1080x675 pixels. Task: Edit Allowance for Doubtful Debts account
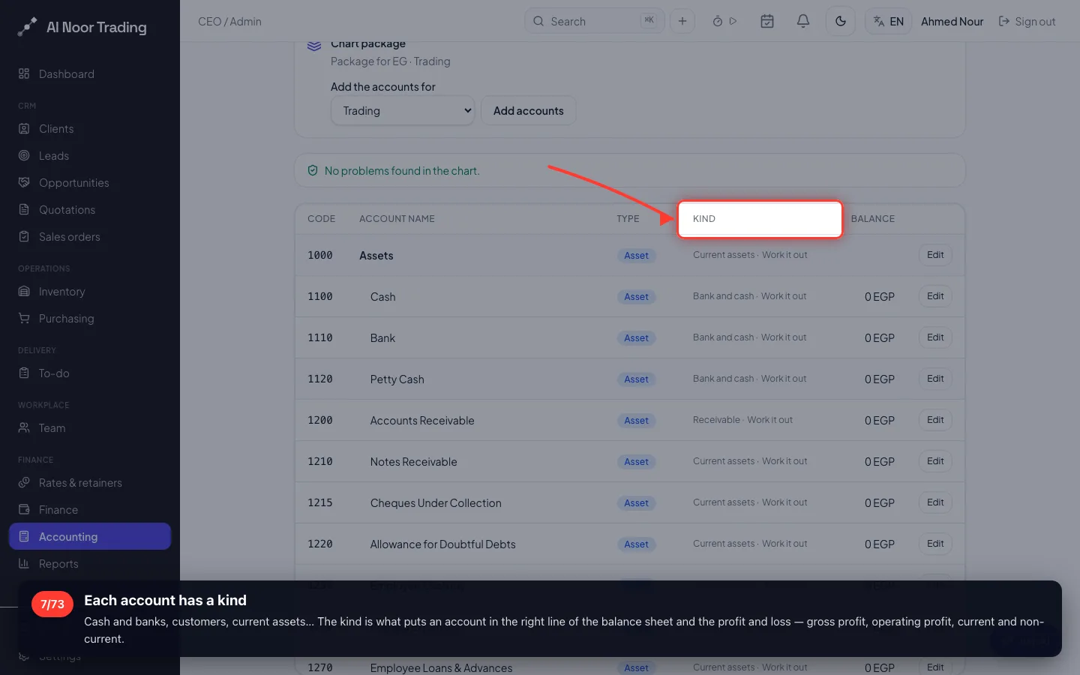click(x=935, y=544)
